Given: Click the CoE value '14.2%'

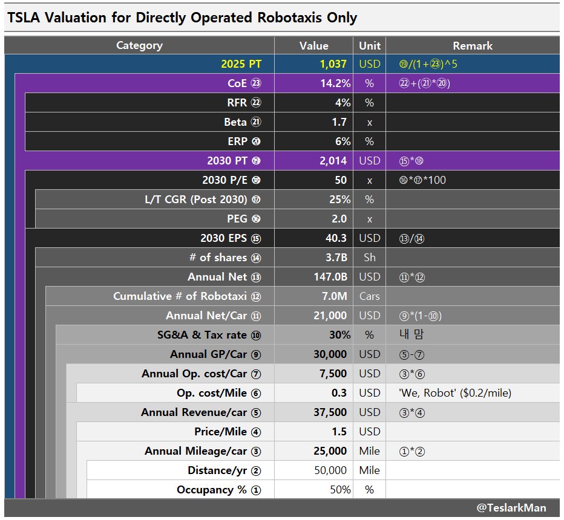Looking at the screenshot, I should (x=335, y=83).
